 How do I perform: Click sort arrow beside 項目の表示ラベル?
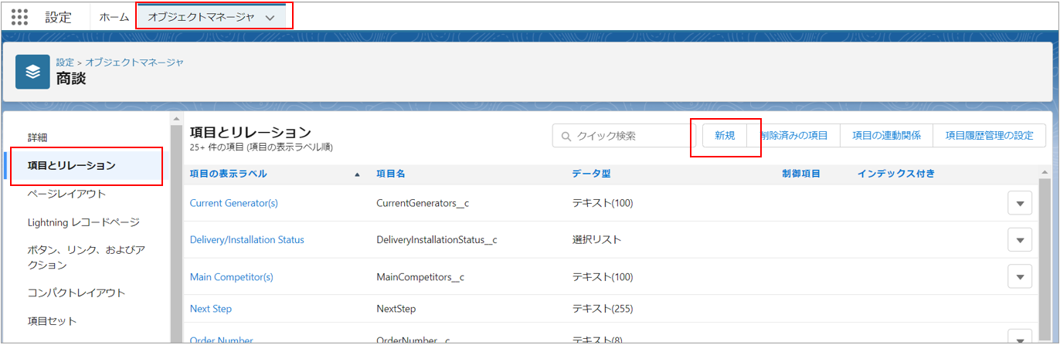click(x=357, y=174)
